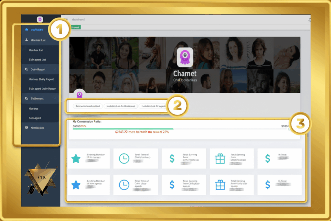Click the blue dollar icon for sub-agent call earnings

click(x=172, y=184)
